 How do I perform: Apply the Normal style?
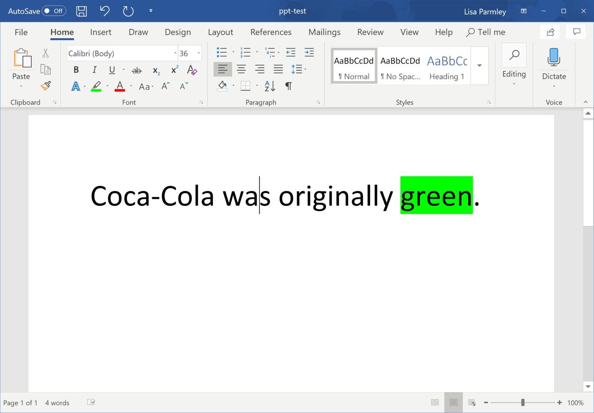point(354,66)
